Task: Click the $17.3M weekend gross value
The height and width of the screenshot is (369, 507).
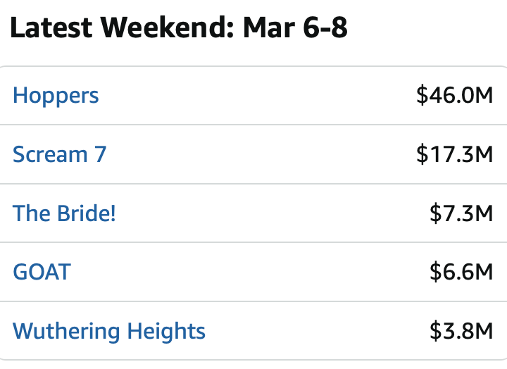Action: pos(455,154)
